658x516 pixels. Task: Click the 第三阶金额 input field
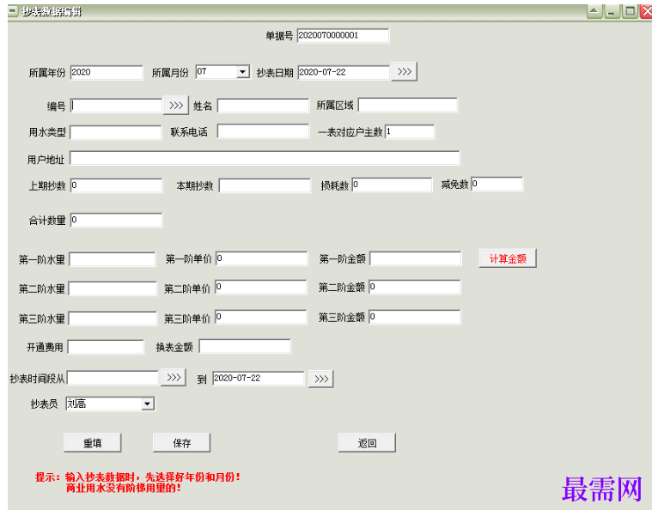pos(415,317)
